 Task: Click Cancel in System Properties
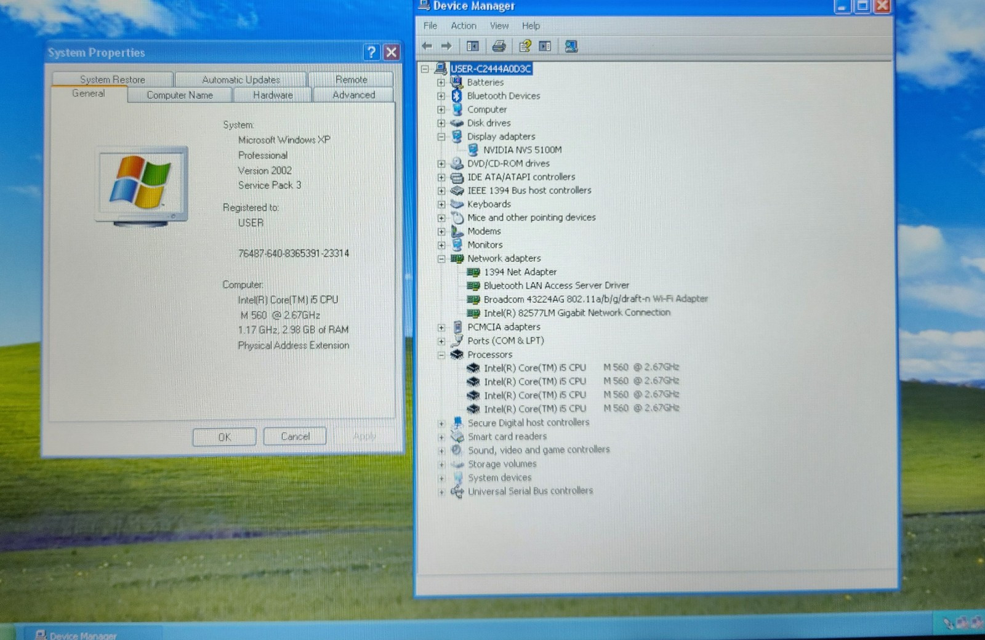(295, 436)
